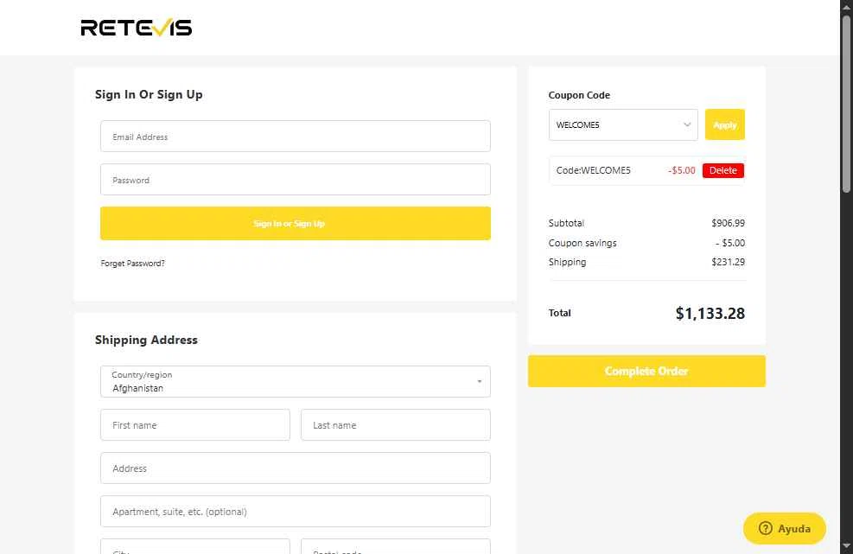
Task: Apply the coupon code
Action: [724, 124]
